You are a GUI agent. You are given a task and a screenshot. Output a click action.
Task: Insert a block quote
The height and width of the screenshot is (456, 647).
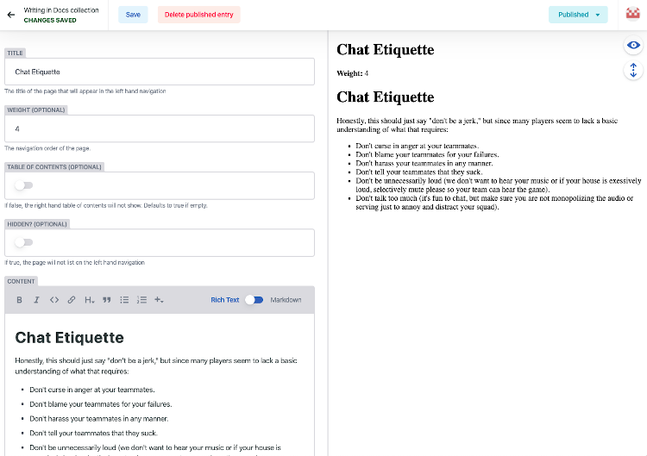[x=107, y=300]
